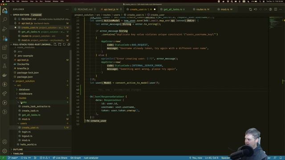Click New File icon in workspace header
285x160 pixels.
coord(55,44)
